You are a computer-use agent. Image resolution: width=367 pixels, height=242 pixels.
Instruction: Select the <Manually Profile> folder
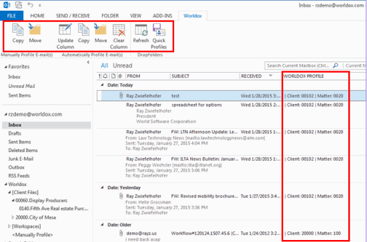coord(33,235)
